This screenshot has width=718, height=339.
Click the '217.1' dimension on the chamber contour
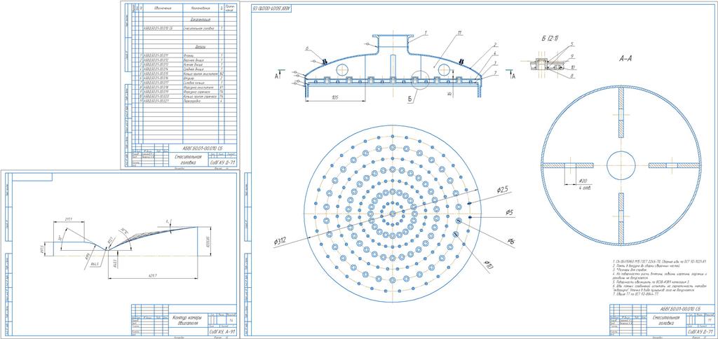coord(68,220)
